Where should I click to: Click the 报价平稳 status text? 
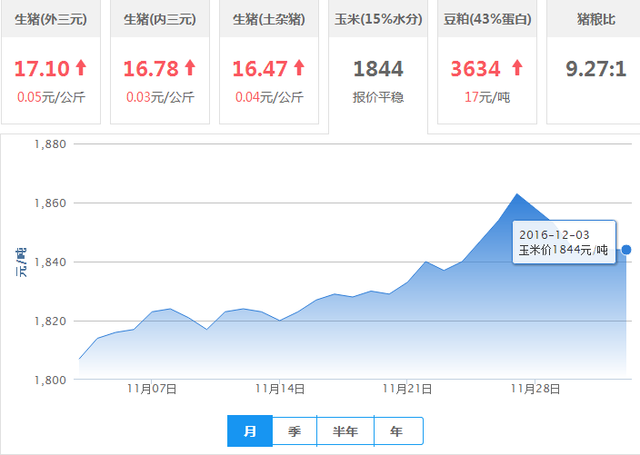pyautogui.click(x=378, y=97)
